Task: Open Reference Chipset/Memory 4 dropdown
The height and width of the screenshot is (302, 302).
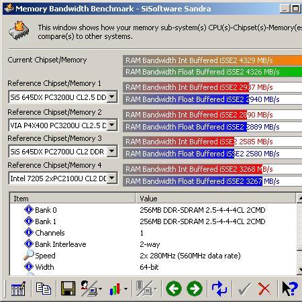Action: (x=112, y=178)
